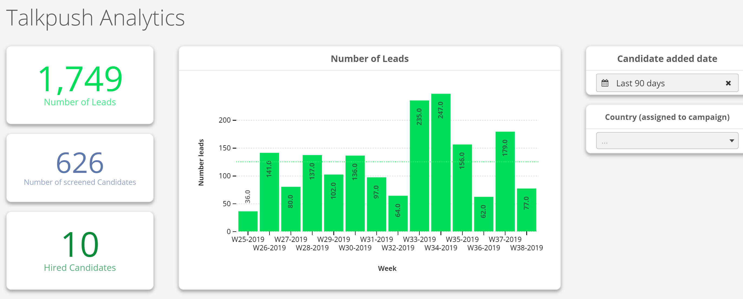
Task: Click the 10 Hired Candidates card
Action: click(80, 251)
